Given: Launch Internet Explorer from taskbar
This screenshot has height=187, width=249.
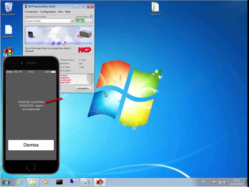Looking at the screenshot, I should click(x=20, y=182).
